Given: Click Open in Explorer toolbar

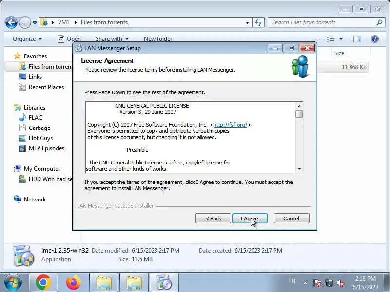Looking at the screenshot, I should tap(69, 39).
